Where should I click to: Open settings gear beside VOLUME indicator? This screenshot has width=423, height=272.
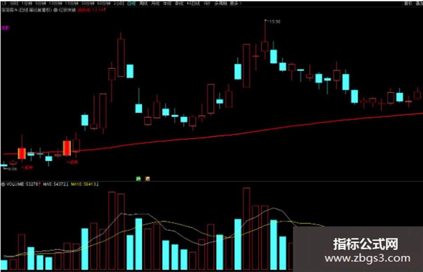pos(3,184)
